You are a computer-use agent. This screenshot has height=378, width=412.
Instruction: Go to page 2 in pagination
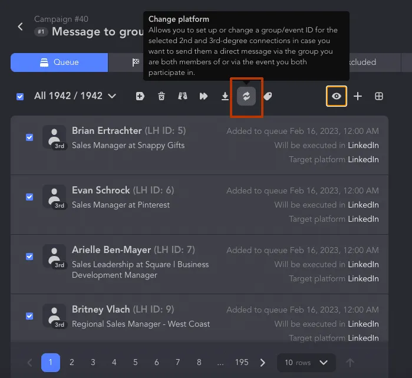[72, 363]
